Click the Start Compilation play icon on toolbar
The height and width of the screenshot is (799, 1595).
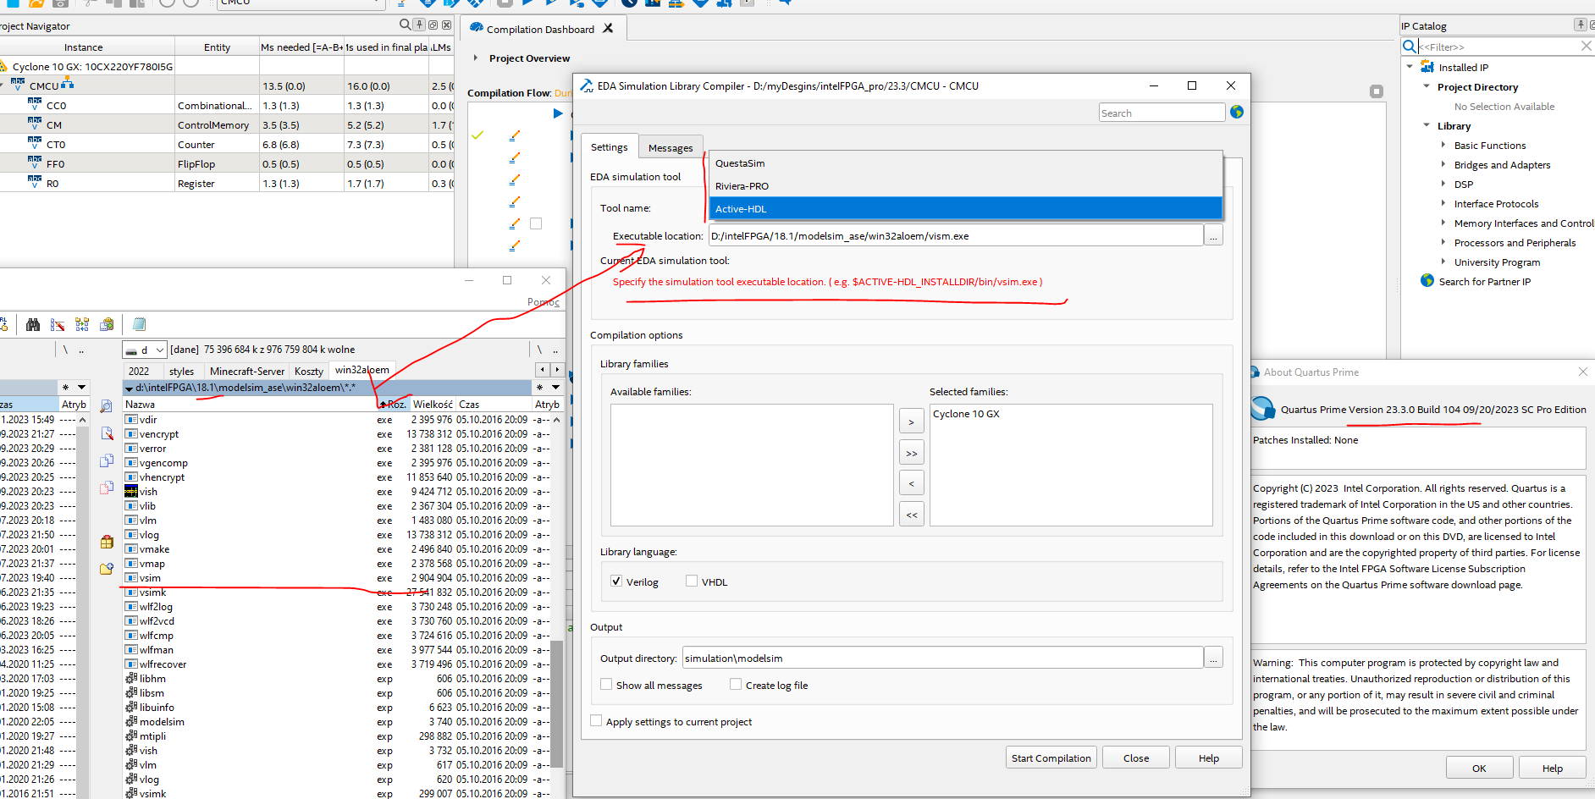[525, 4]
